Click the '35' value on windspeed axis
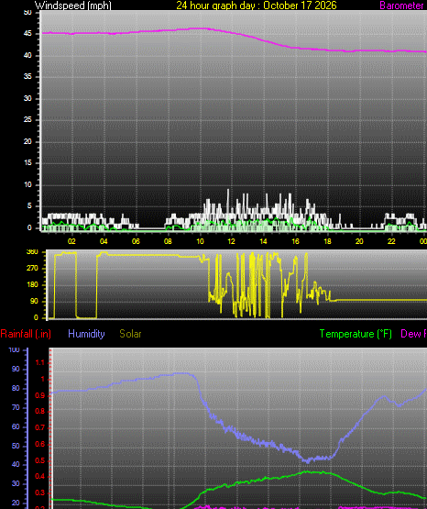Image resolution: width=427 pixels, height=509 pixels. [27, 77]
